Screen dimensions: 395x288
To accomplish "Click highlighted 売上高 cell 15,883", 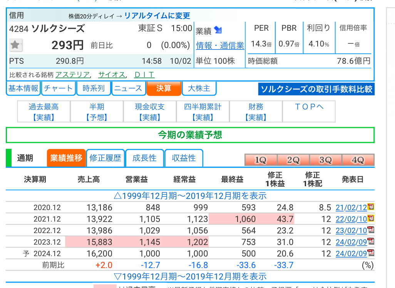I will pyautogui.click(x=89, y=242).
